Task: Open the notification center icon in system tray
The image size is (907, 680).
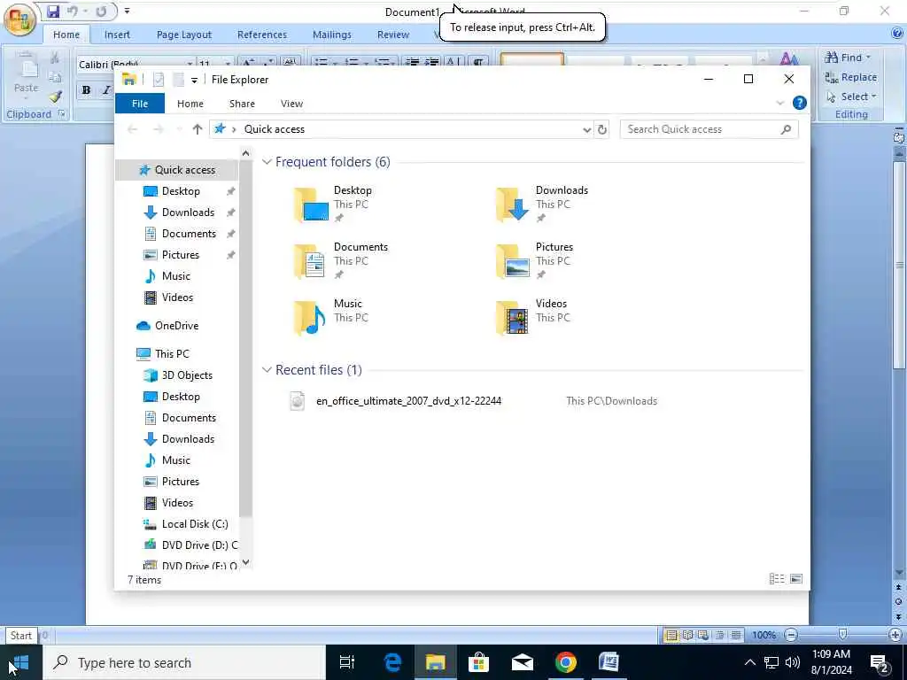Action: 880,662
